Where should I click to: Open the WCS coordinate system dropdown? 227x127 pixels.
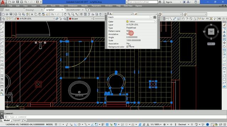211,44
